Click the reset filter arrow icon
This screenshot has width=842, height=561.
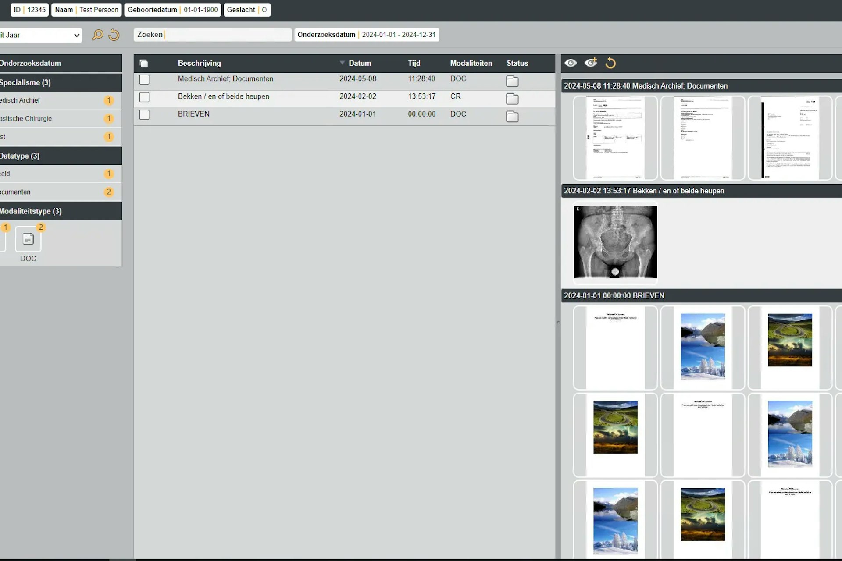114,35
